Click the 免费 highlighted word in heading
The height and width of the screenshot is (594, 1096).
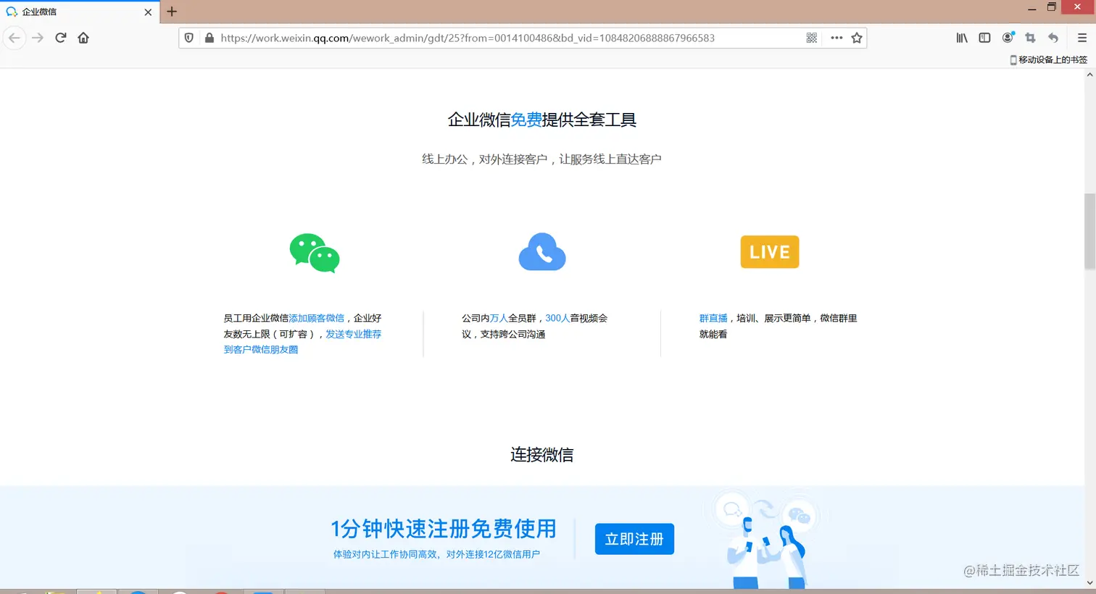pos(526,120)
